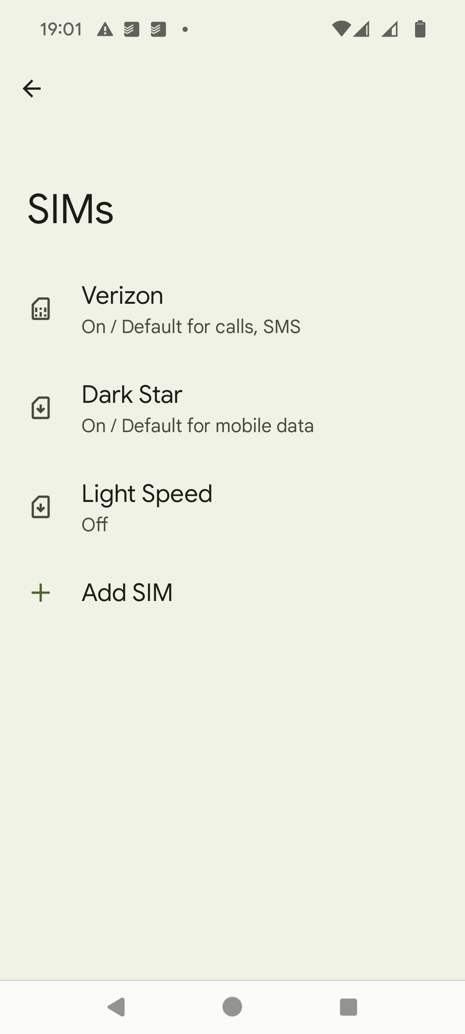Tap the Light Speed eSIM download icon
This screenshot has width=465, height=1034.
point(41,507)
